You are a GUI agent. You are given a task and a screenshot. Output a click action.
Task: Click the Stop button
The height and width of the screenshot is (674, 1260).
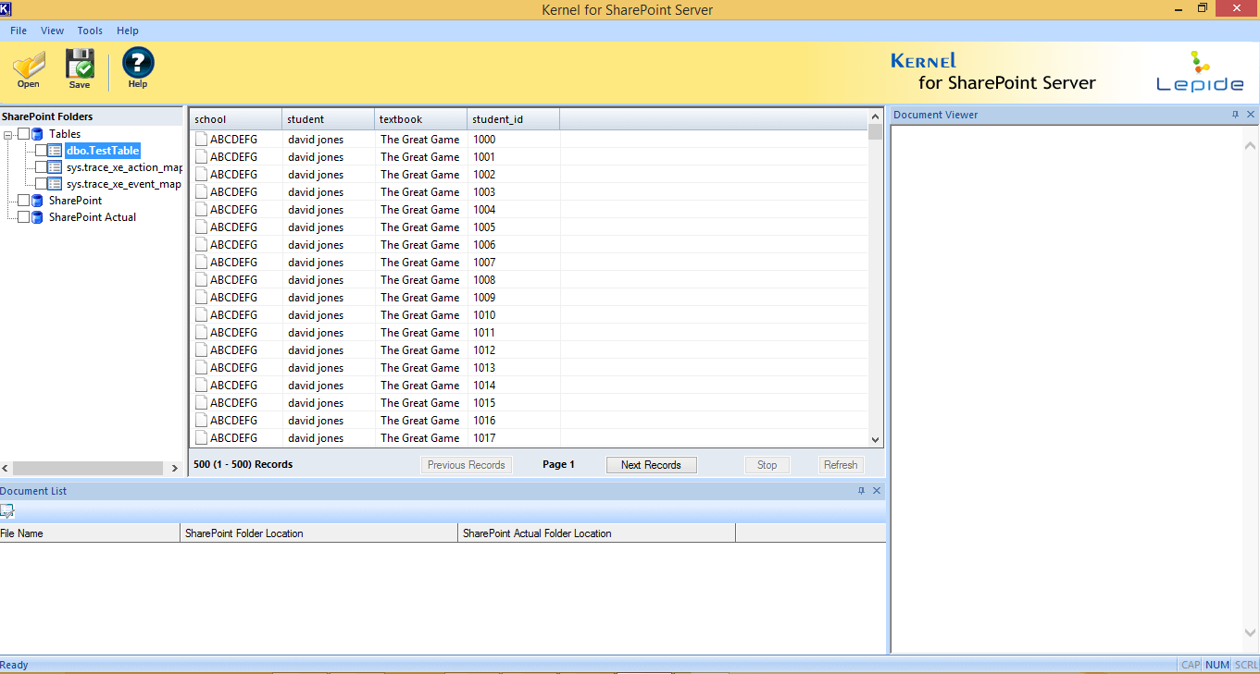tap(767, 465)
